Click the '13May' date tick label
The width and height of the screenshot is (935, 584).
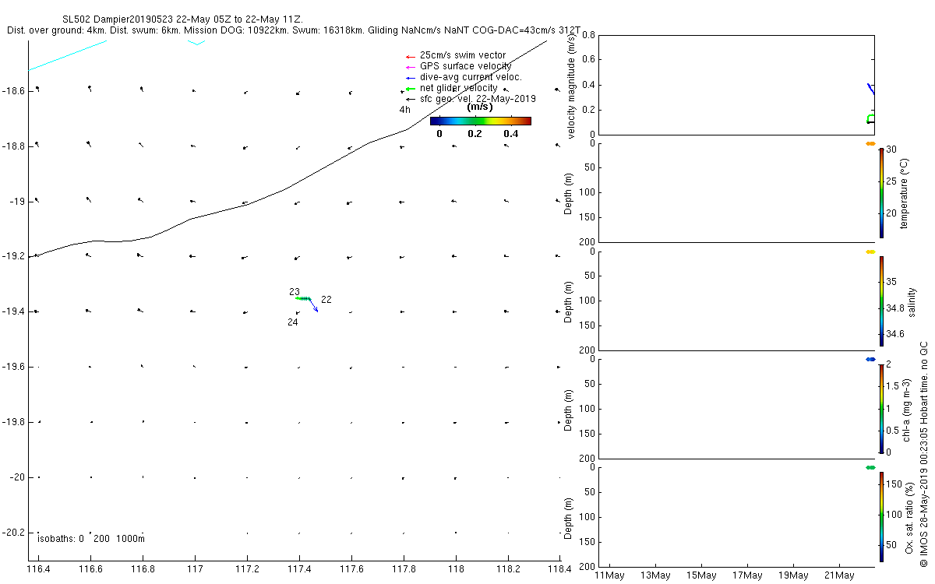[655, 575]
